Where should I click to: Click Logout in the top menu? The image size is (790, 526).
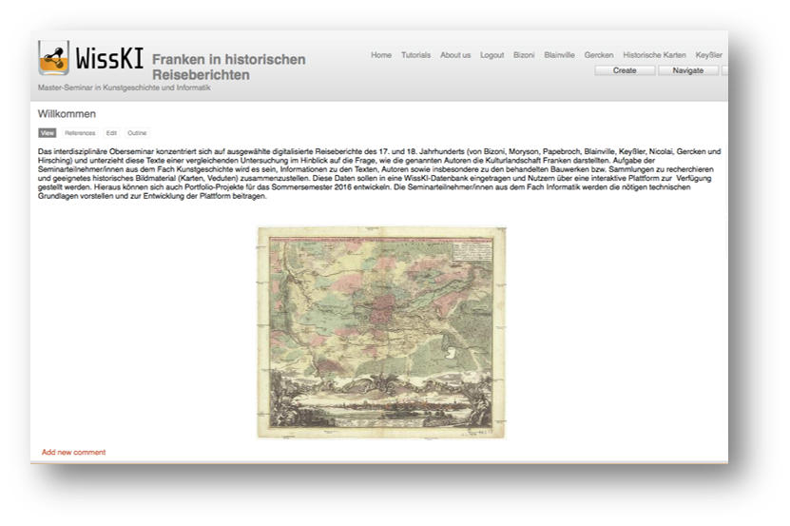(x=491, y=55)
